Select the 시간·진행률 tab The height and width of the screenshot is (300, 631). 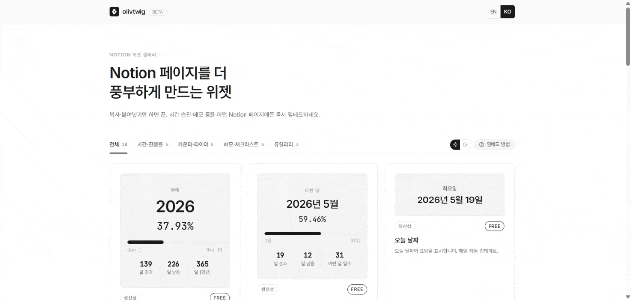152,144
